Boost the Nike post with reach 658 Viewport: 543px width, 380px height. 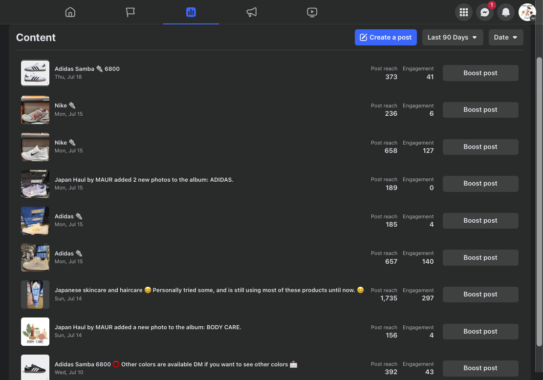click(480, 147)
